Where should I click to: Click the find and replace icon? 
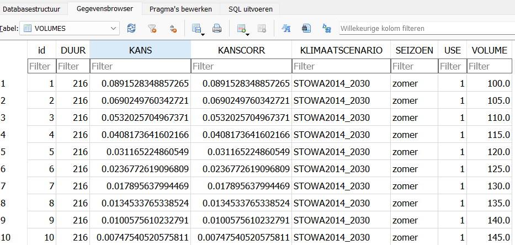(326, 29)
